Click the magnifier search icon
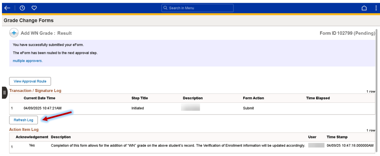 click(x=165, y=8)
